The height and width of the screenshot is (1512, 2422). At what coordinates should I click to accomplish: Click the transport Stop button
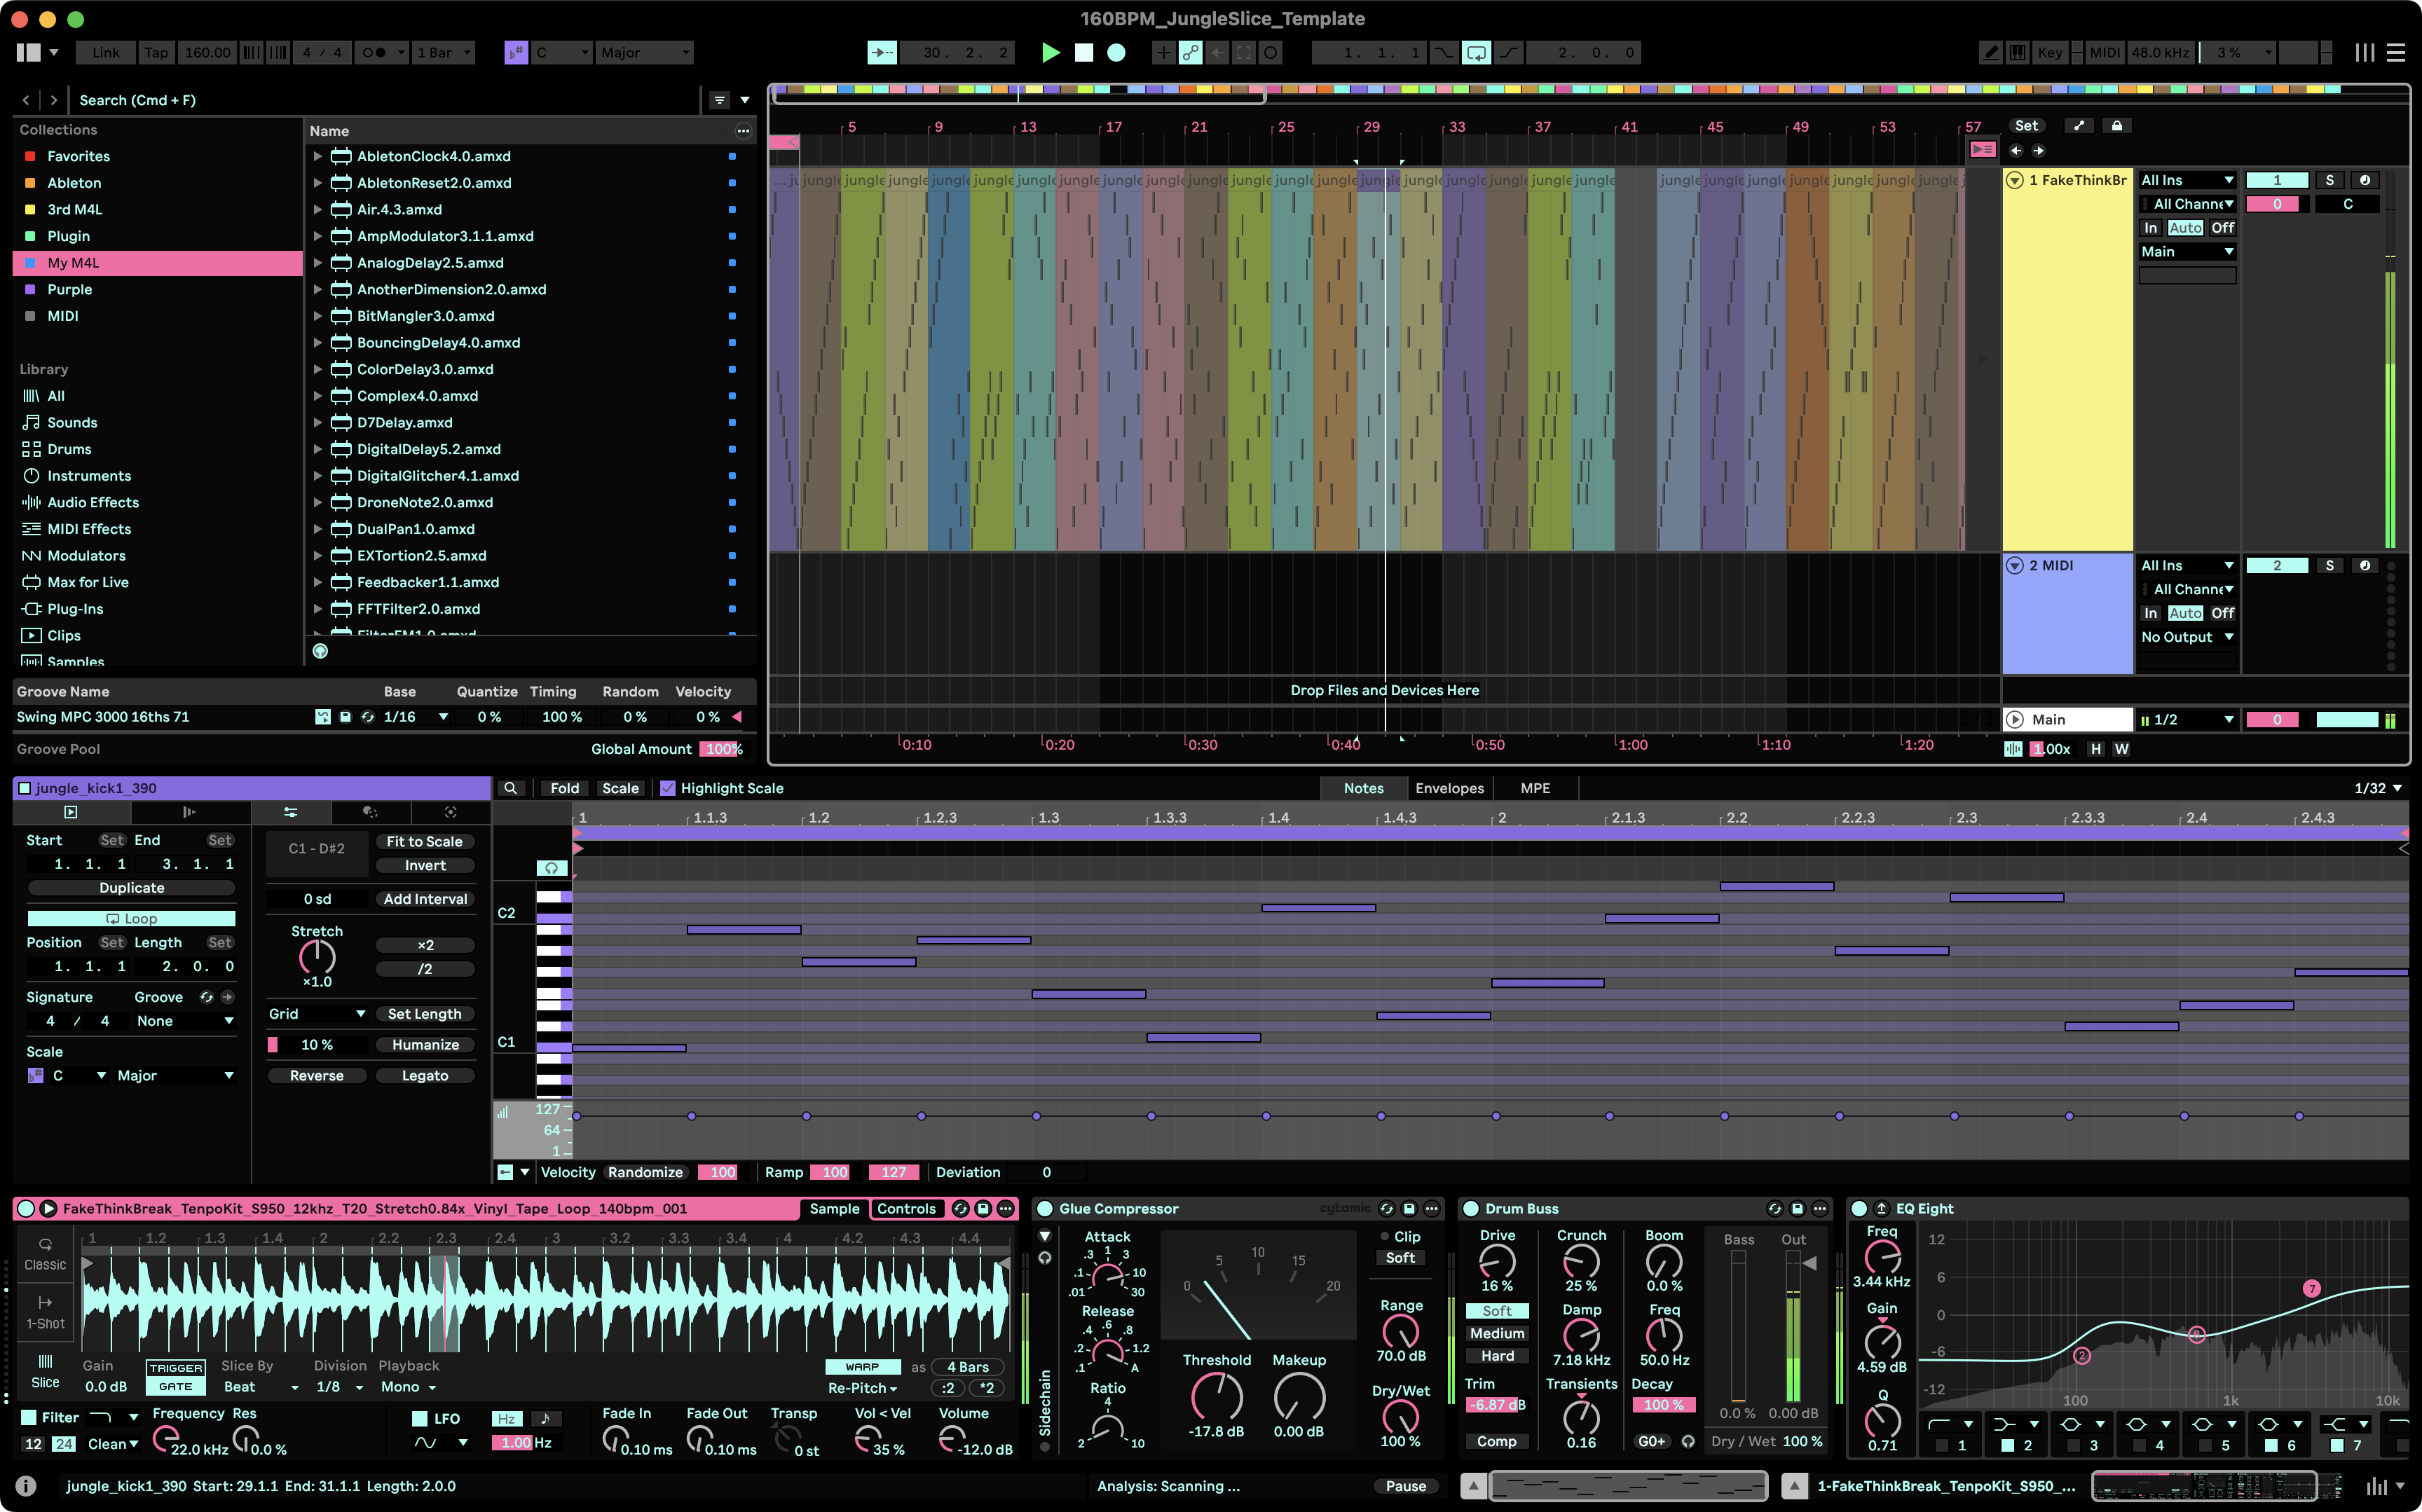[x=1083, y=52]
